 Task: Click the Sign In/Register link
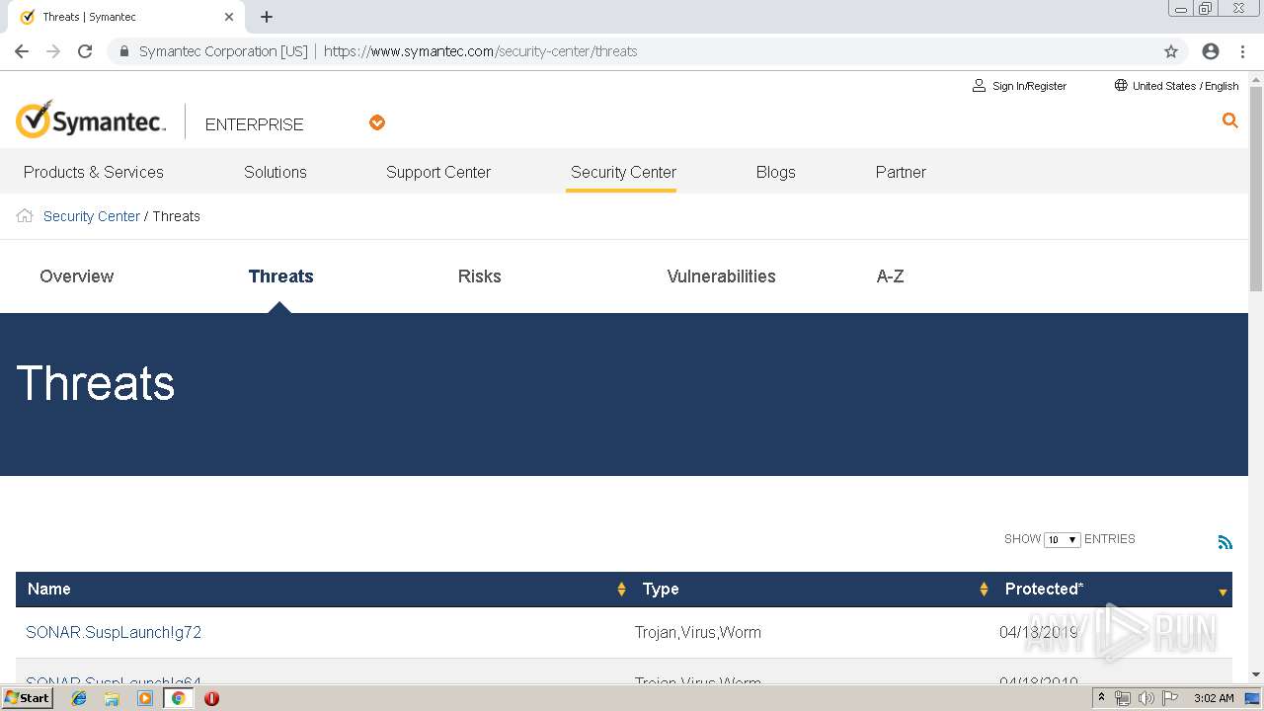coord(1020,86)
